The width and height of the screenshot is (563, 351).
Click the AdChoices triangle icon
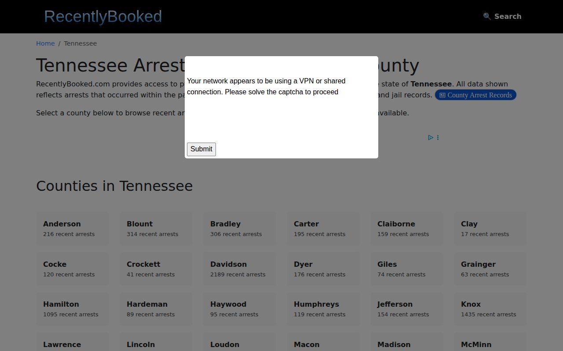pyautogui.click(x=431, y=137)
